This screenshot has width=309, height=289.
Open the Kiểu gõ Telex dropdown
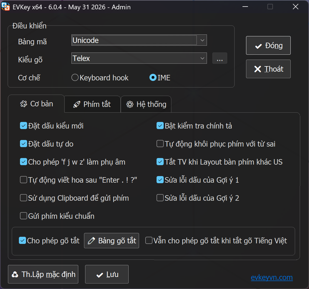[139, 58]
